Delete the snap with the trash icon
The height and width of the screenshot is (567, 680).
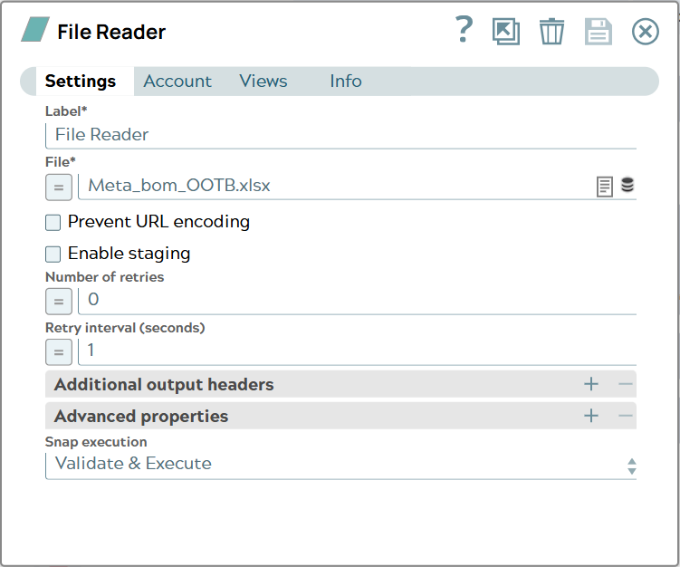(x=551, y=31)
